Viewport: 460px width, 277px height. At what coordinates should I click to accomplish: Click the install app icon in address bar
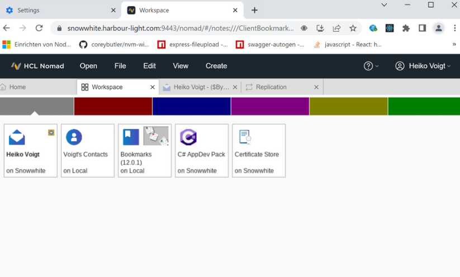coord(320,28)
